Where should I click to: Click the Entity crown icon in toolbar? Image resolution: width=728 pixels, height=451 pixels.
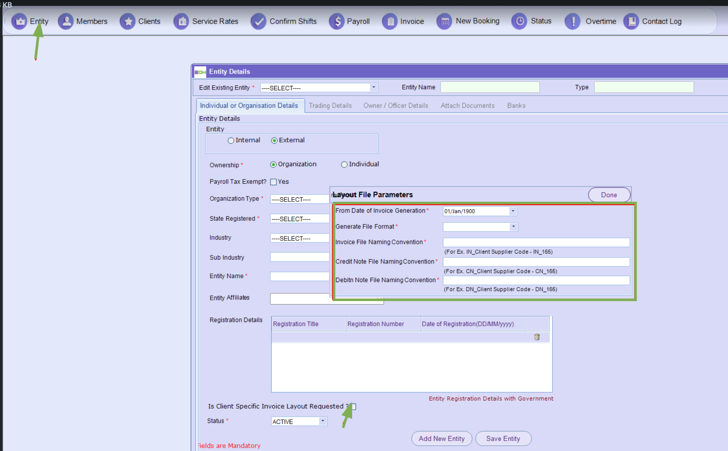[19, 21]
